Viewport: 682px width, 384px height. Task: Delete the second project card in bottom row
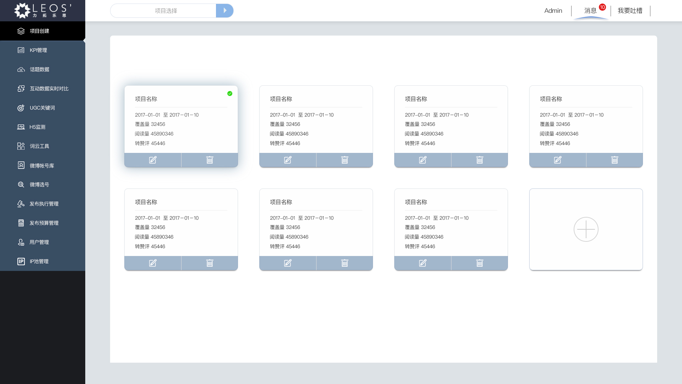[x=345, y=263]
